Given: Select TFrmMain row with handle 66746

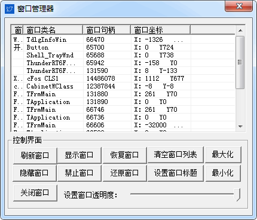Looking at the screenshot, I should click(123, 109).
